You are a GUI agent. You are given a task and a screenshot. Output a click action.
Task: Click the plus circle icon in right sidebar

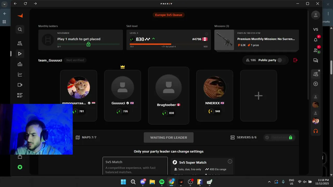pos(316,84)
